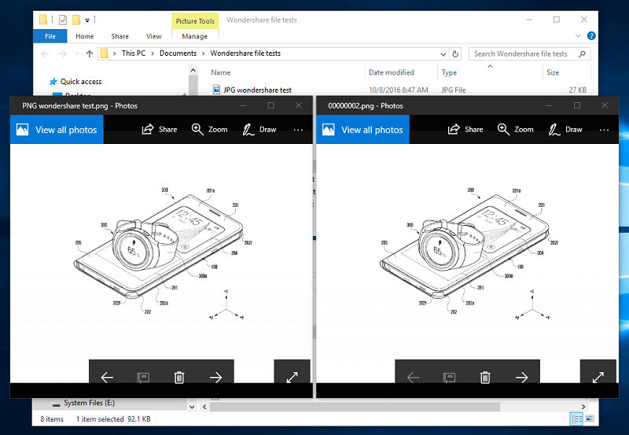Image resolution: width=629 pixels, height=435 pixels.
Task: Click View all photos in PNG wondershare window
Action: coord(57,130)
